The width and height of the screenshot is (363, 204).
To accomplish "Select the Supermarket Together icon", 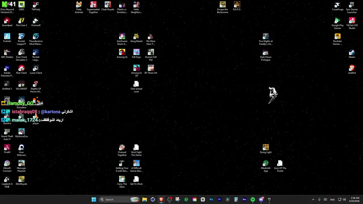I will (93, 7).
